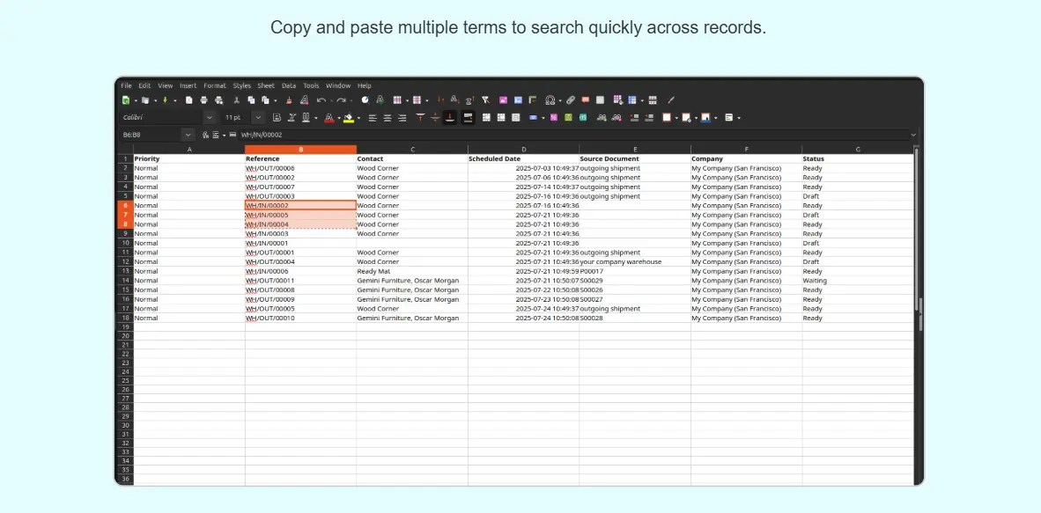The height and width of the screenshot is (513, 1041).
Task: Select column C header
Action: (412, 150)
